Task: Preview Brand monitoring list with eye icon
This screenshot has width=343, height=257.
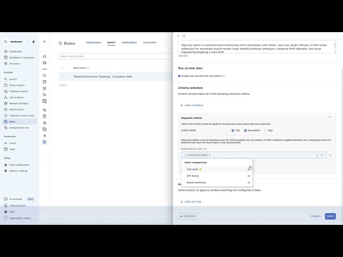Action: point(249,183)
